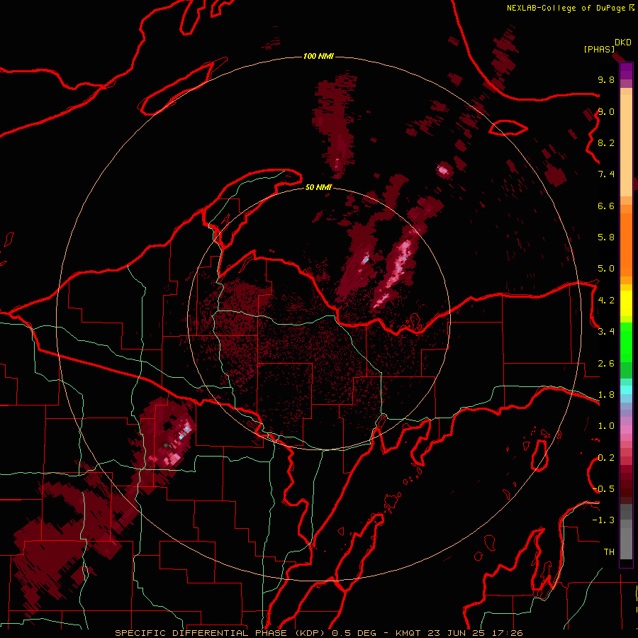Click the KMQT 23 JUN 25 17:26 timestamp
This screenshot has width=638, height=638.
[459, 633]
